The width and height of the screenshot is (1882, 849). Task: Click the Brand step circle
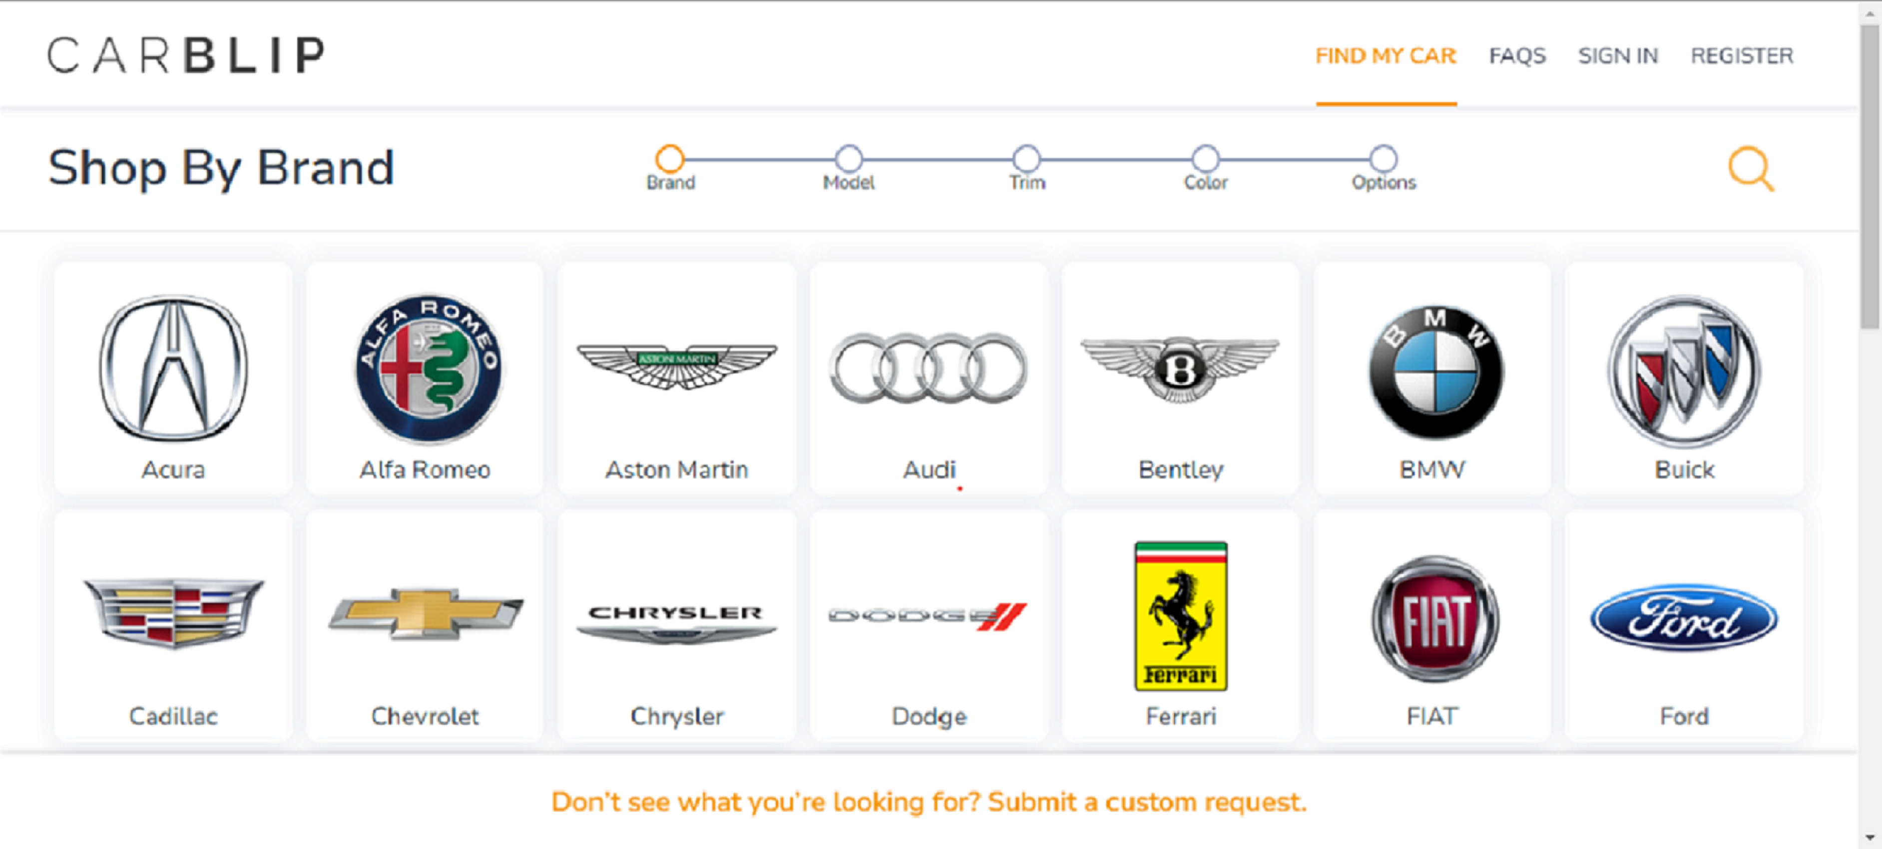tap(669, 158)
